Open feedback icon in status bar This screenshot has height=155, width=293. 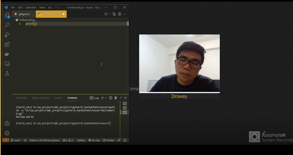(119, 140)
